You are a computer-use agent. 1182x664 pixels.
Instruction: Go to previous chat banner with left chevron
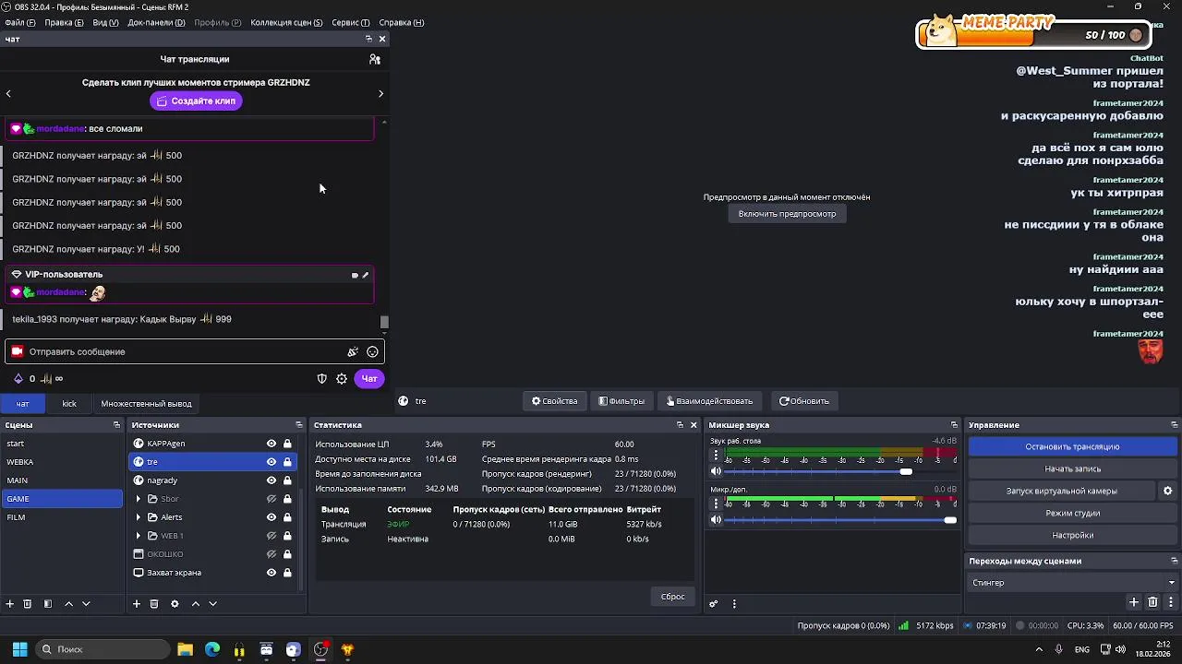[x=8, y=93]
